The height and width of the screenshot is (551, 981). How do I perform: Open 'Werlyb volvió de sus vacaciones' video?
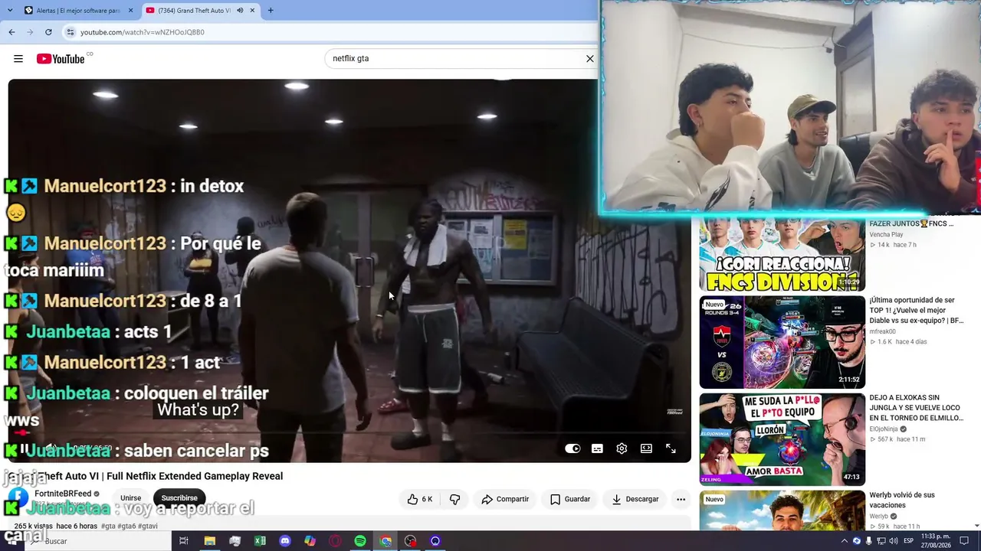(x=901, y=500)
